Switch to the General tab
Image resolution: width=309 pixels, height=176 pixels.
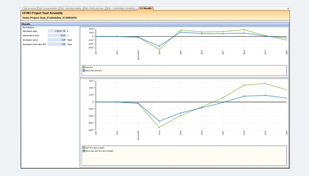pyautogui.click(x=30, y=9)
